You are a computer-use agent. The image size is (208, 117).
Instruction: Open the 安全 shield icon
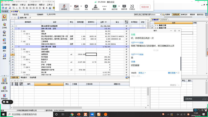pyautogui.click(x=86, y=7)
